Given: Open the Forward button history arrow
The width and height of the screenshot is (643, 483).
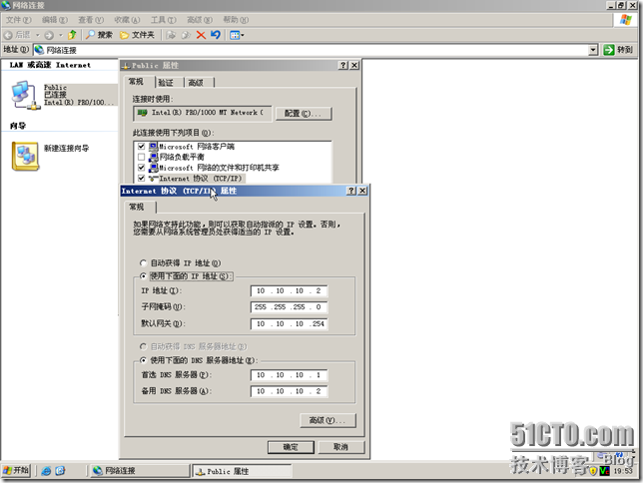Looking at the screenshot, I should click(61, 35).
